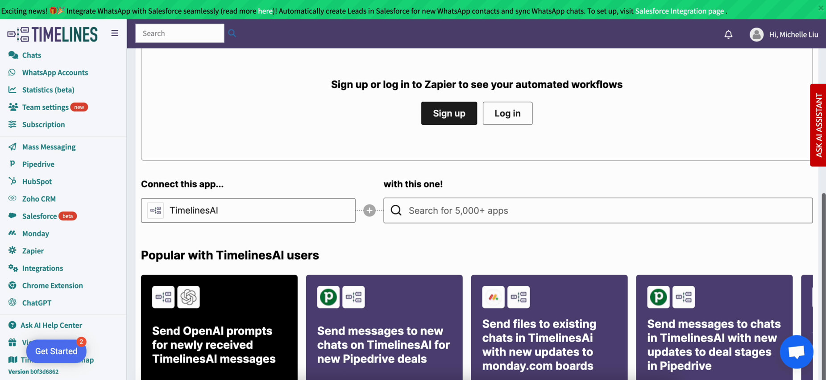This screenshot has width=826, height=380.
Task: Click the header Search input field
Action: (x=180, y=33)
